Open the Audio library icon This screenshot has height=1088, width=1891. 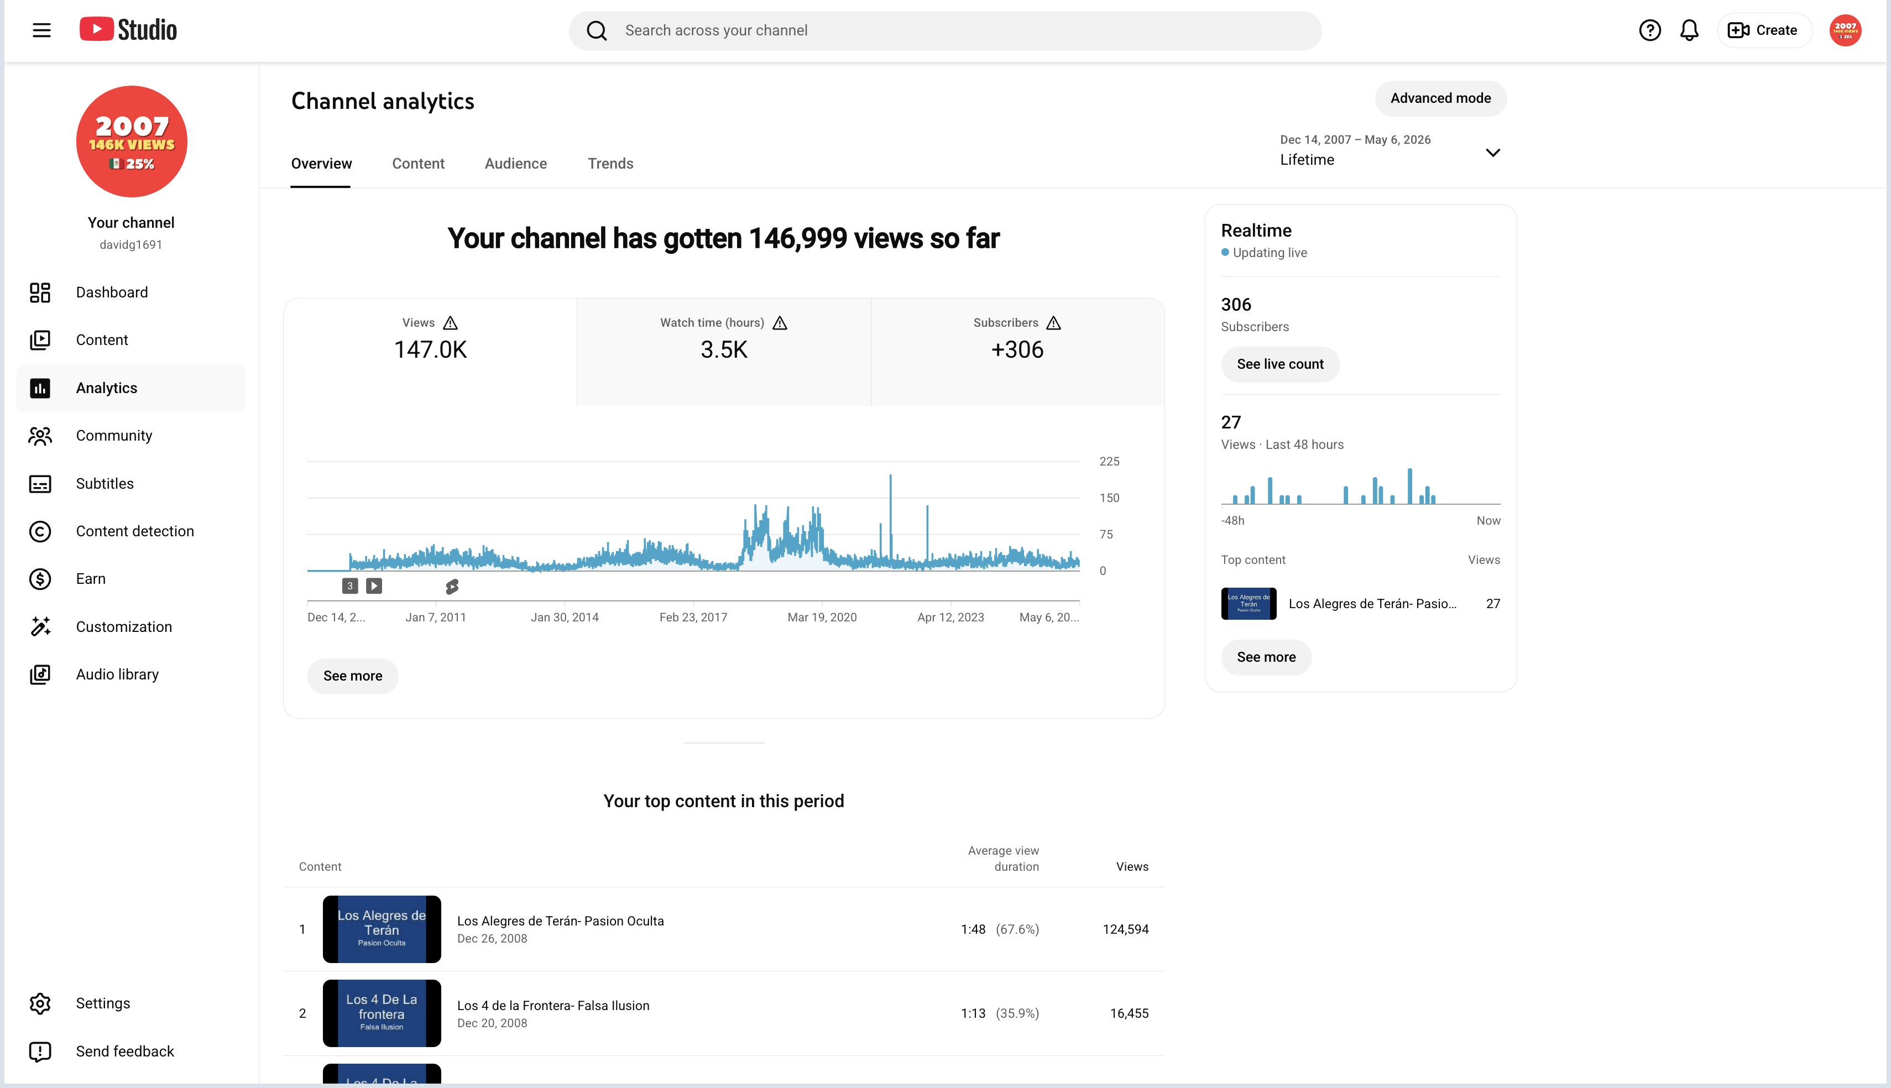tap(40, 675)
